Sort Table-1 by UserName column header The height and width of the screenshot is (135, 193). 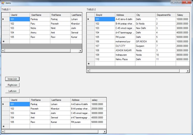point(40,15)
